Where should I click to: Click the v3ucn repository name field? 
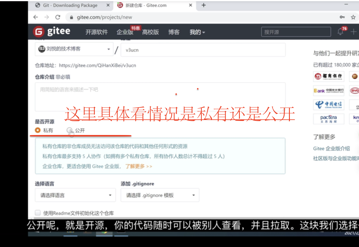(203, 49)
